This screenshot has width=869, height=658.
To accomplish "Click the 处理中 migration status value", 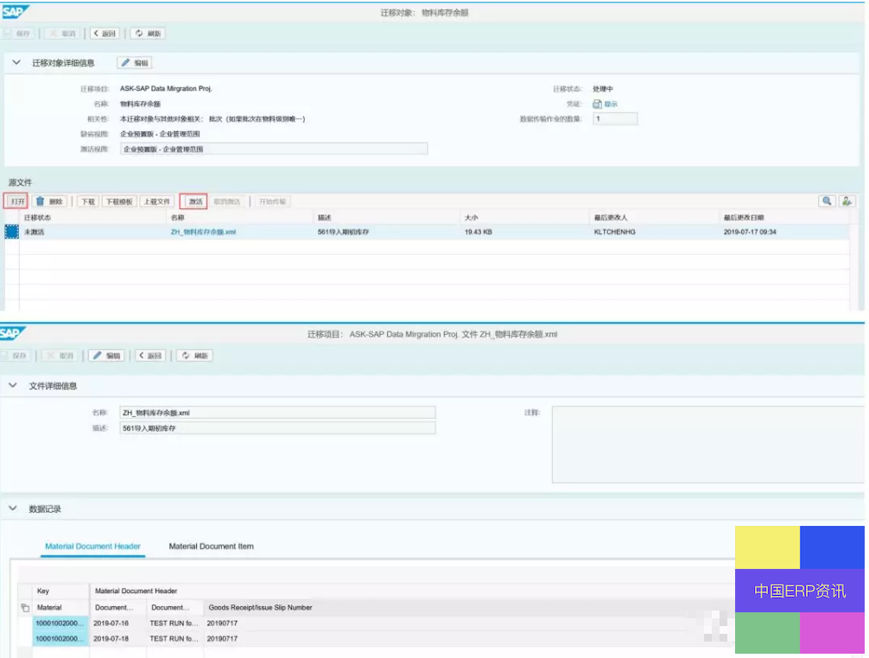I will pos(602,89).
